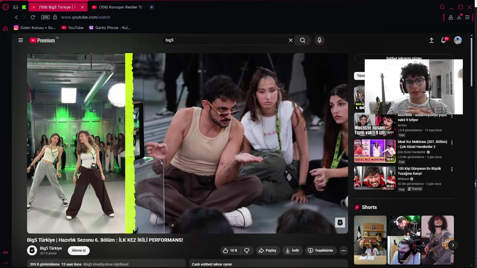Open the GX Corner gamepad icon
The height and width of the screenshot is (268, 477).
tap(15, 7)
